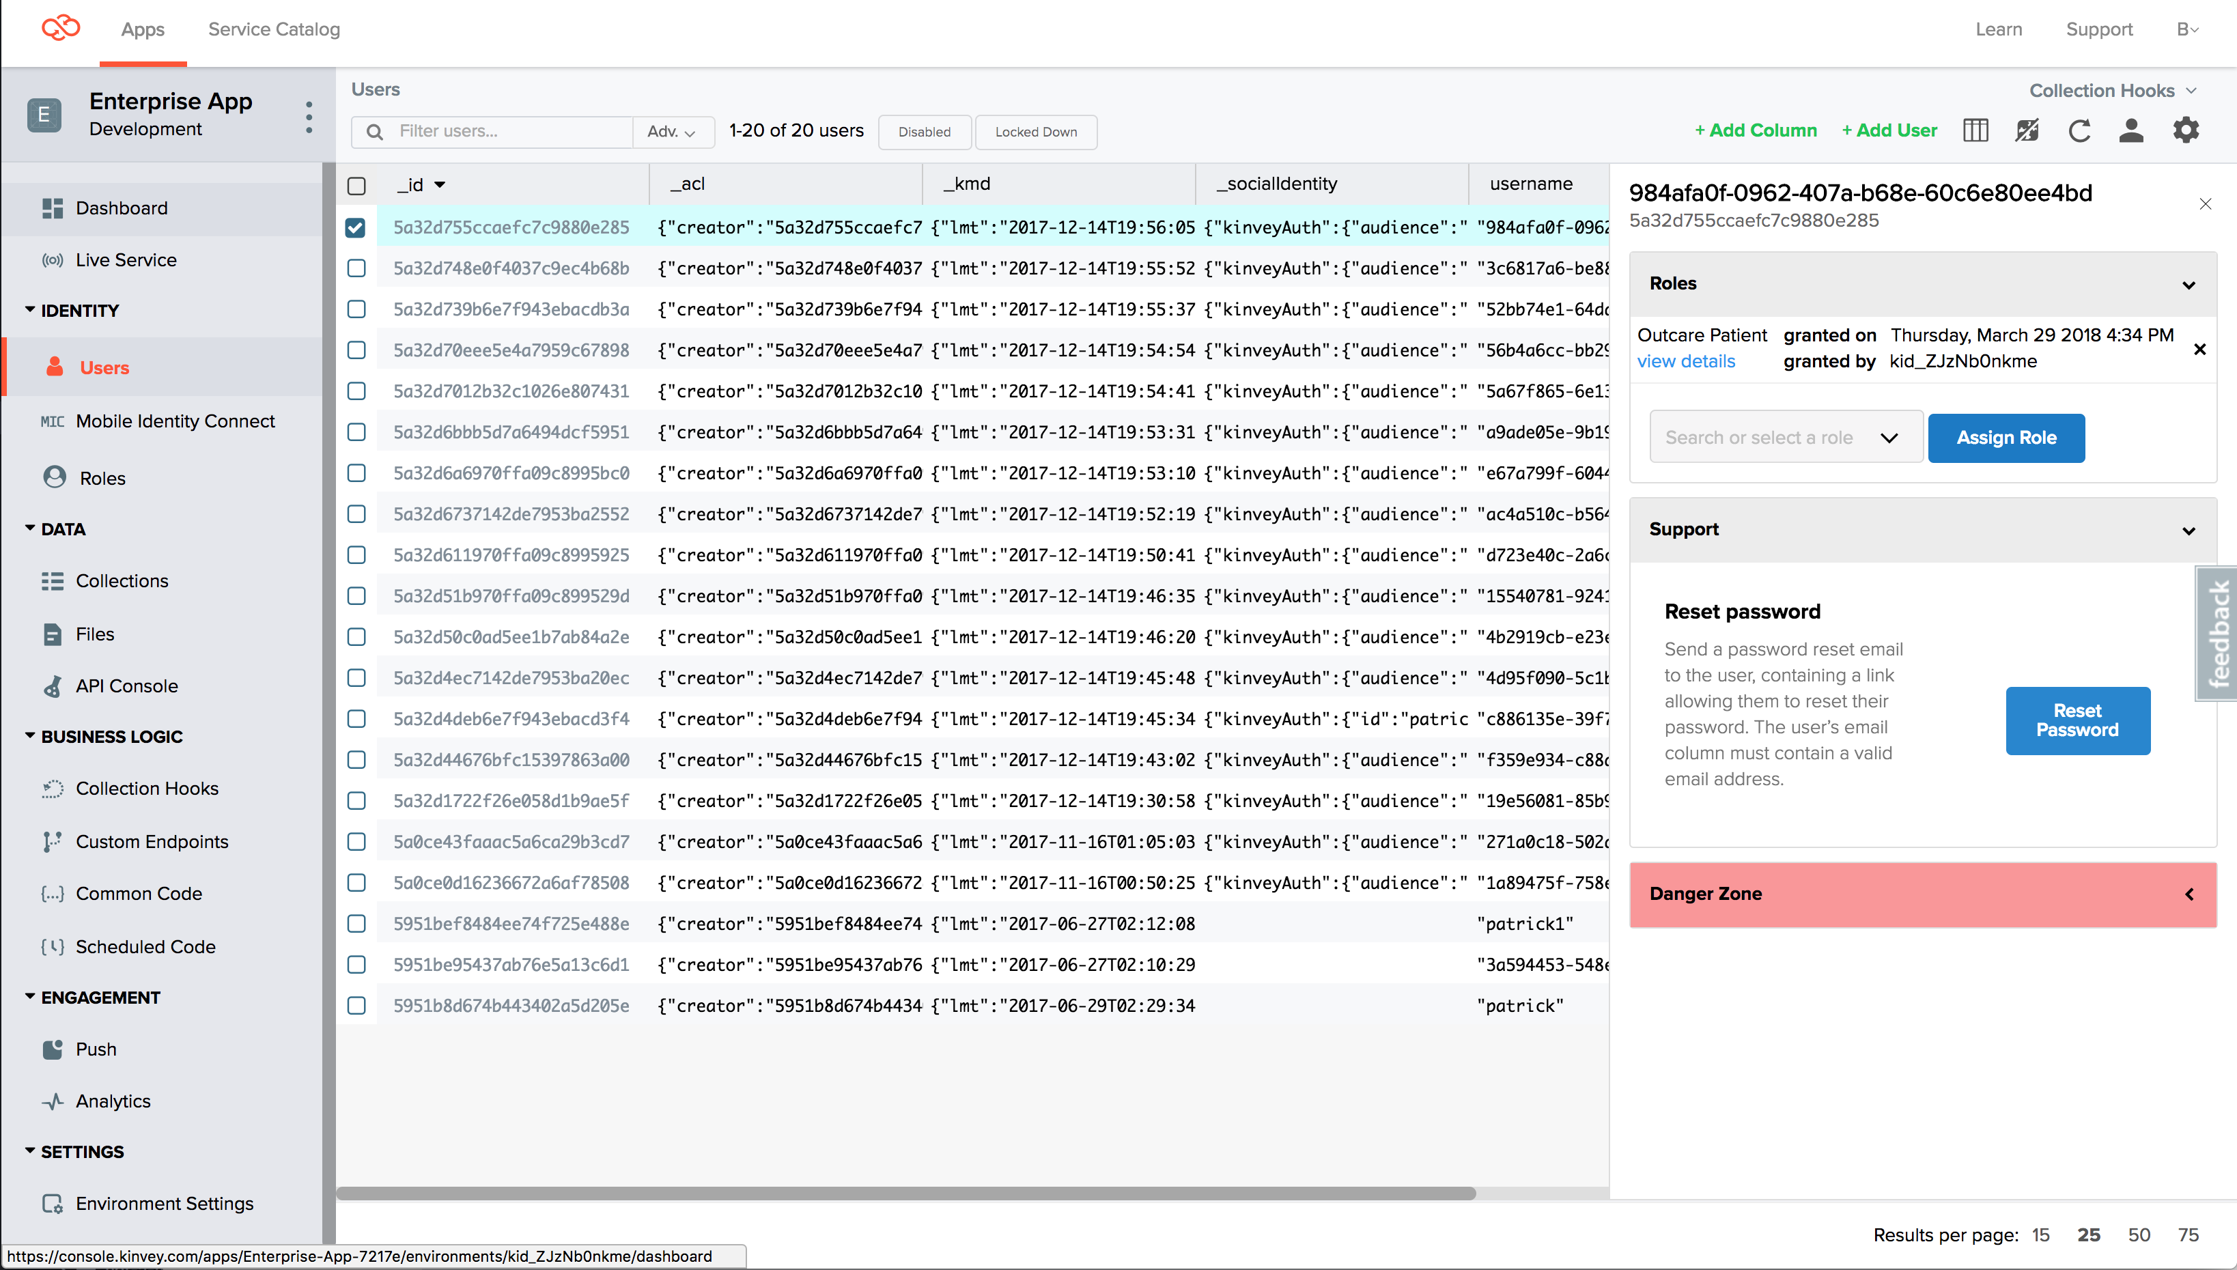The image size is (2237, 1270).
Task: Click the columns layout icon in toolbar
Action: [1975, 131]
